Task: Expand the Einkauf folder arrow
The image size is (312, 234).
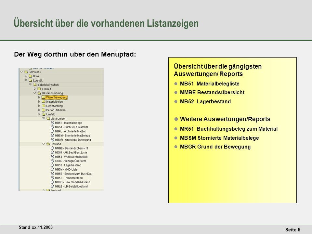Action: coord(35,89)
